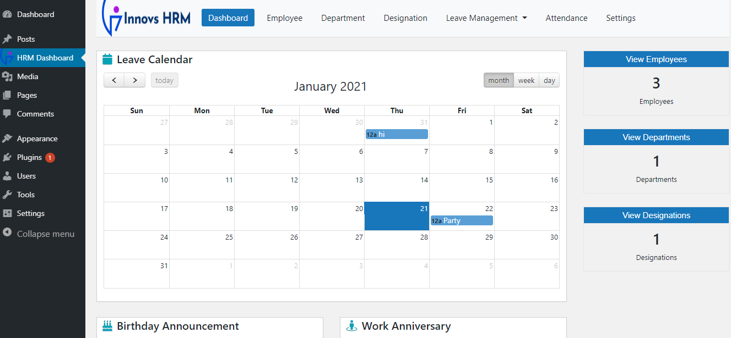Go to previous month in calendar

point(114,80)
